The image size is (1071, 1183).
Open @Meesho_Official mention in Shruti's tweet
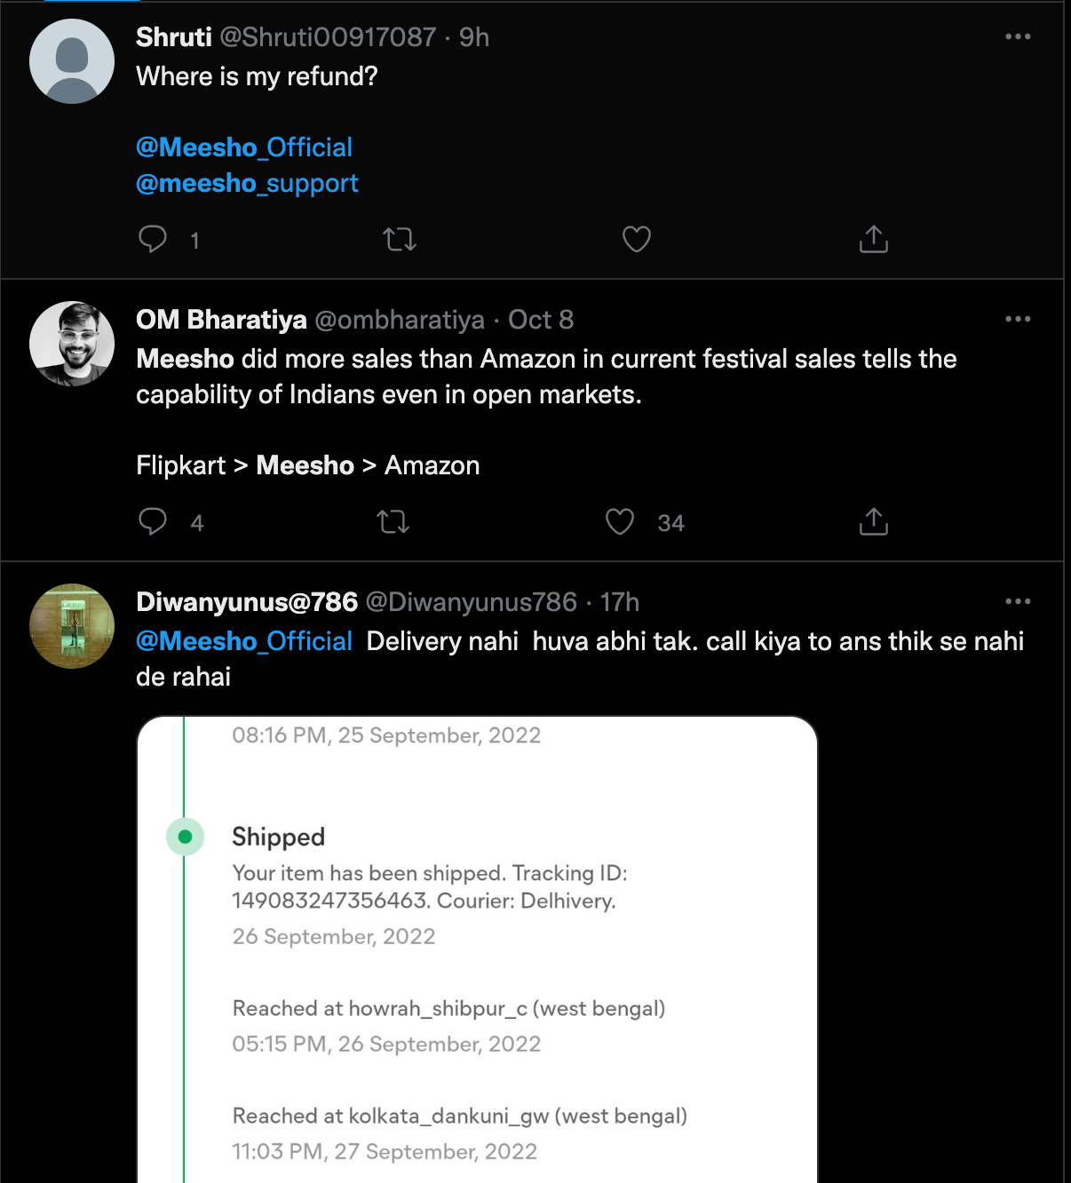244,147
